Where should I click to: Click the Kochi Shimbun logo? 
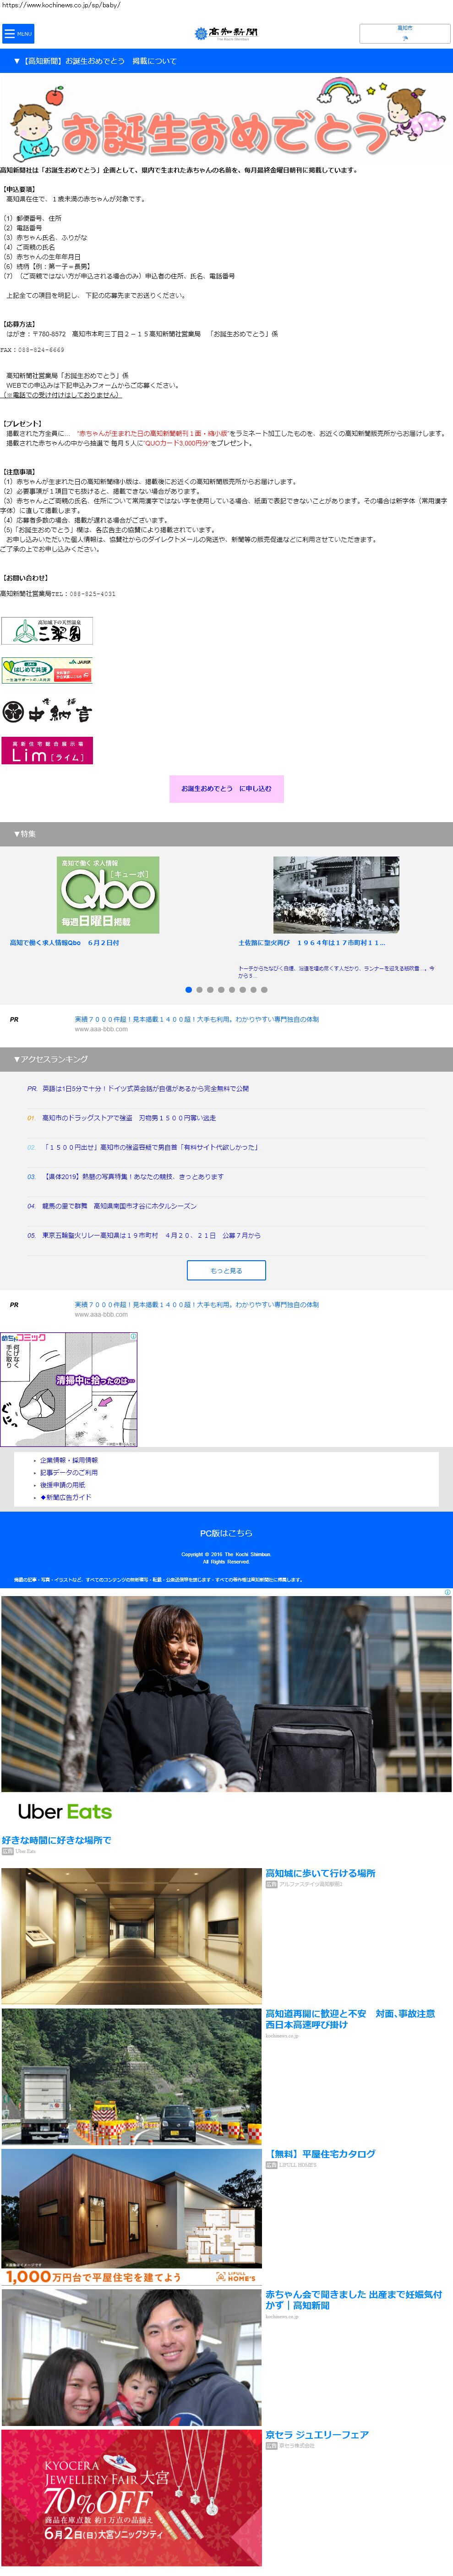pos(226,33)
